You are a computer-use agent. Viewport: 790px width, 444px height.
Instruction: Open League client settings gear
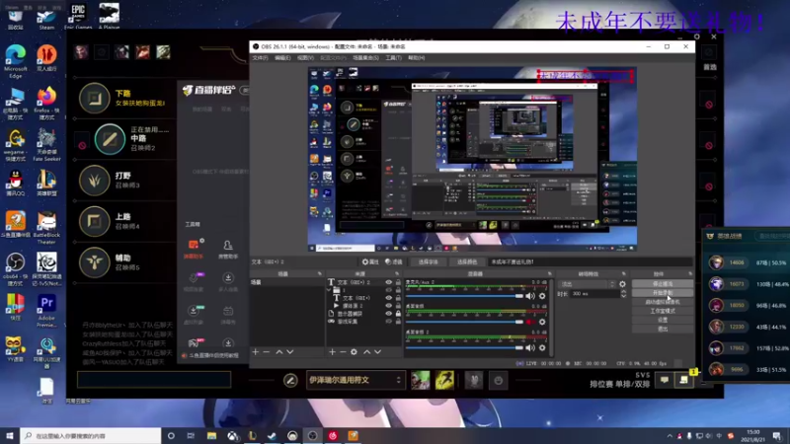tap(697, 37)
